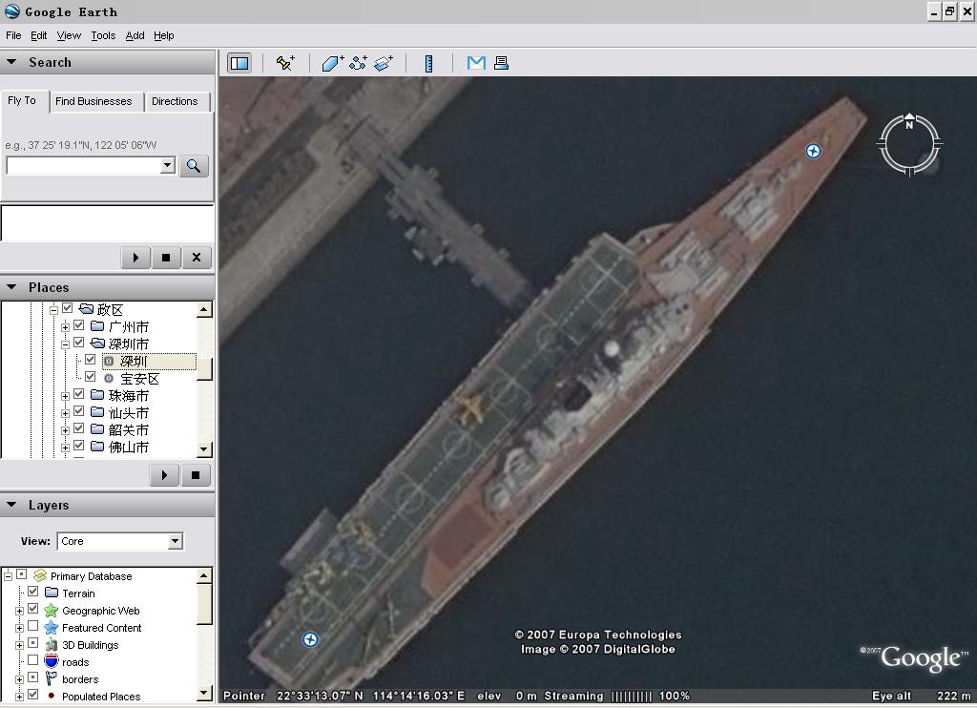Click in the Fly To search field
The width and height of the screenshot is (977, 708).
84,165
